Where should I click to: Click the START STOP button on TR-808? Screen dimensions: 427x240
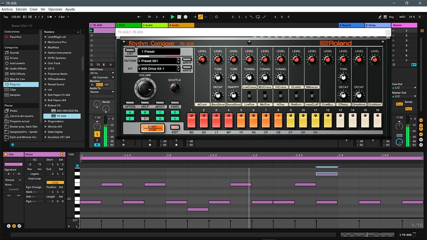[x=152, y=128]
